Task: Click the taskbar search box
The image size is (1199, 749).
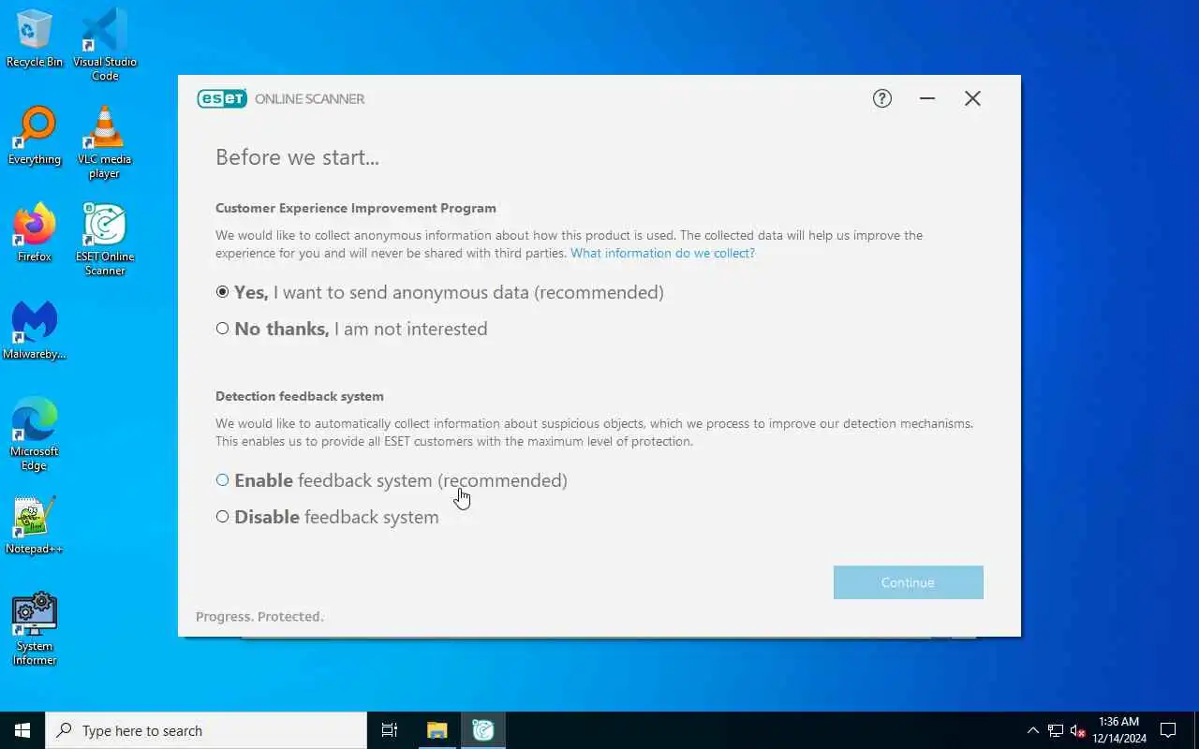Action: click(x=206, y=730)
